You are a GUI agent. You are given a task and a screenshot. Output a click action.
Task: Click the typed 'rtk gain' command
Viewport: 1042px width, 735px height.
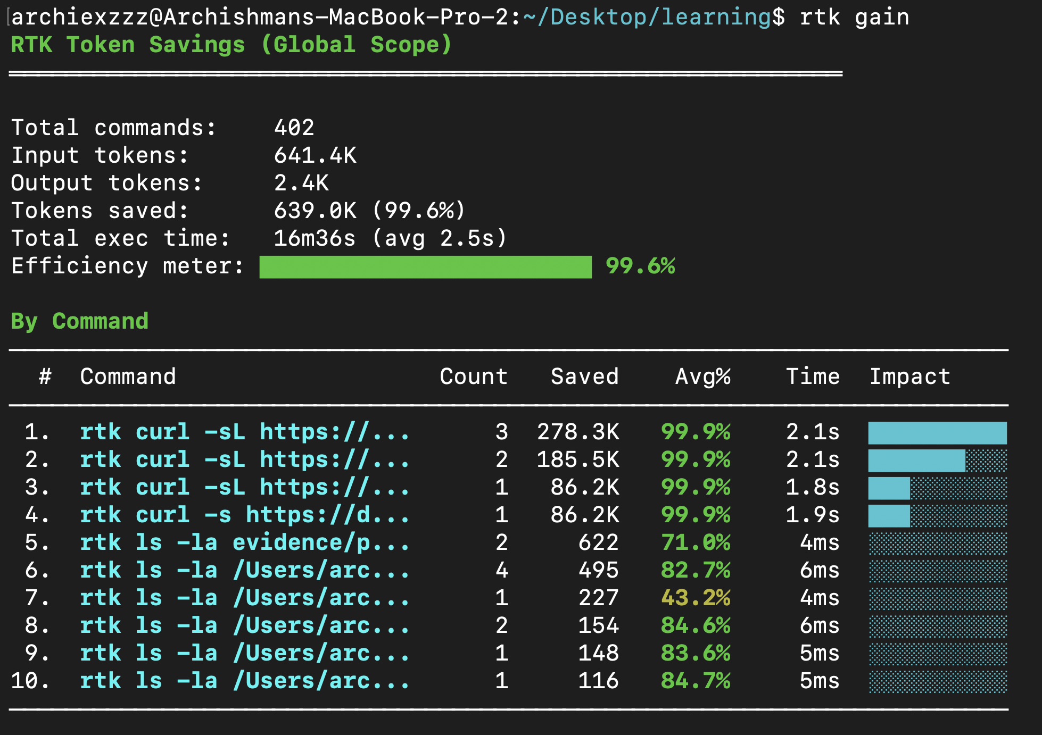pyautogui.click(x=854, y=17)
